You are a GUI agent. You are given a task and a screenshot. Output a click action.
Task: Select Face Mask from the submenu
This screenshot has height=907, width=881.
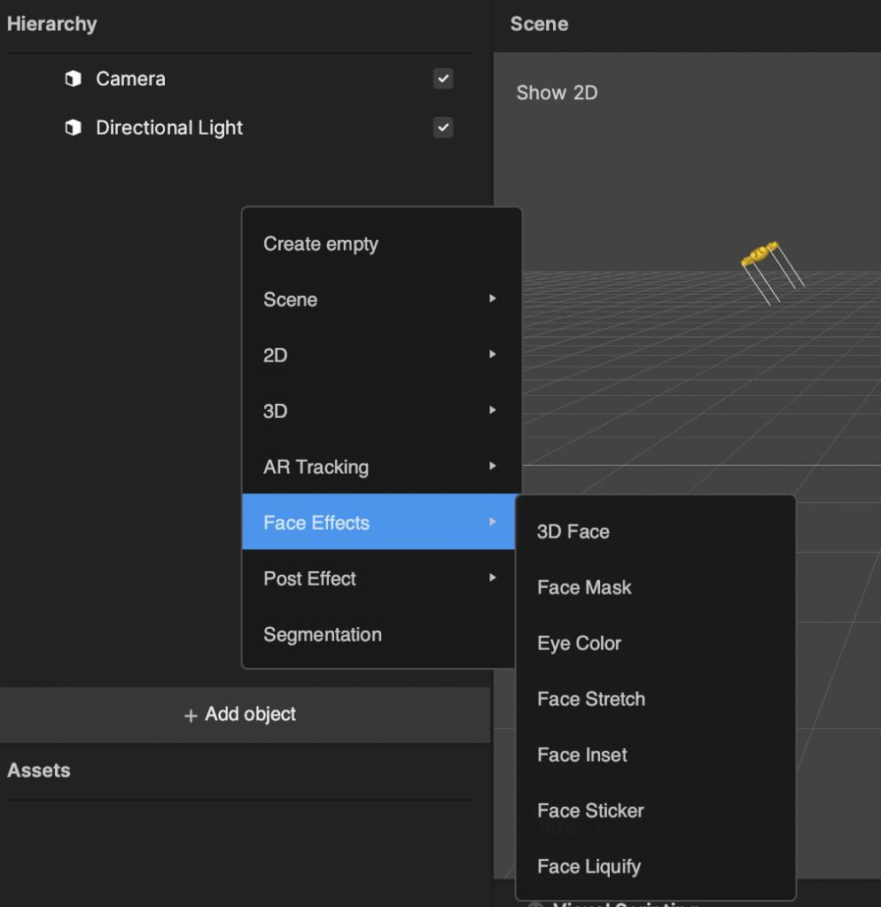pyautogui.click(x=656, y=588)
